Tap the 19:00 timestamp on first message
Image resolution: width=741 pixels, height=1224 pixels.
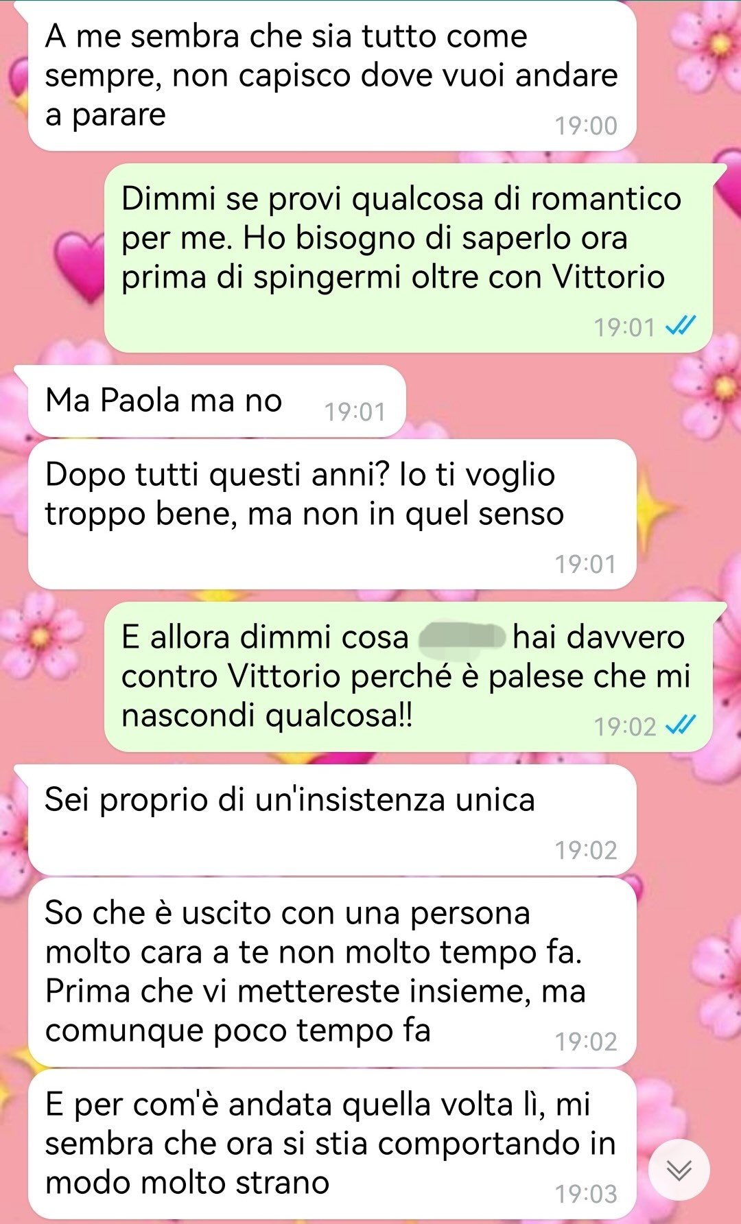tap(586, 126)
